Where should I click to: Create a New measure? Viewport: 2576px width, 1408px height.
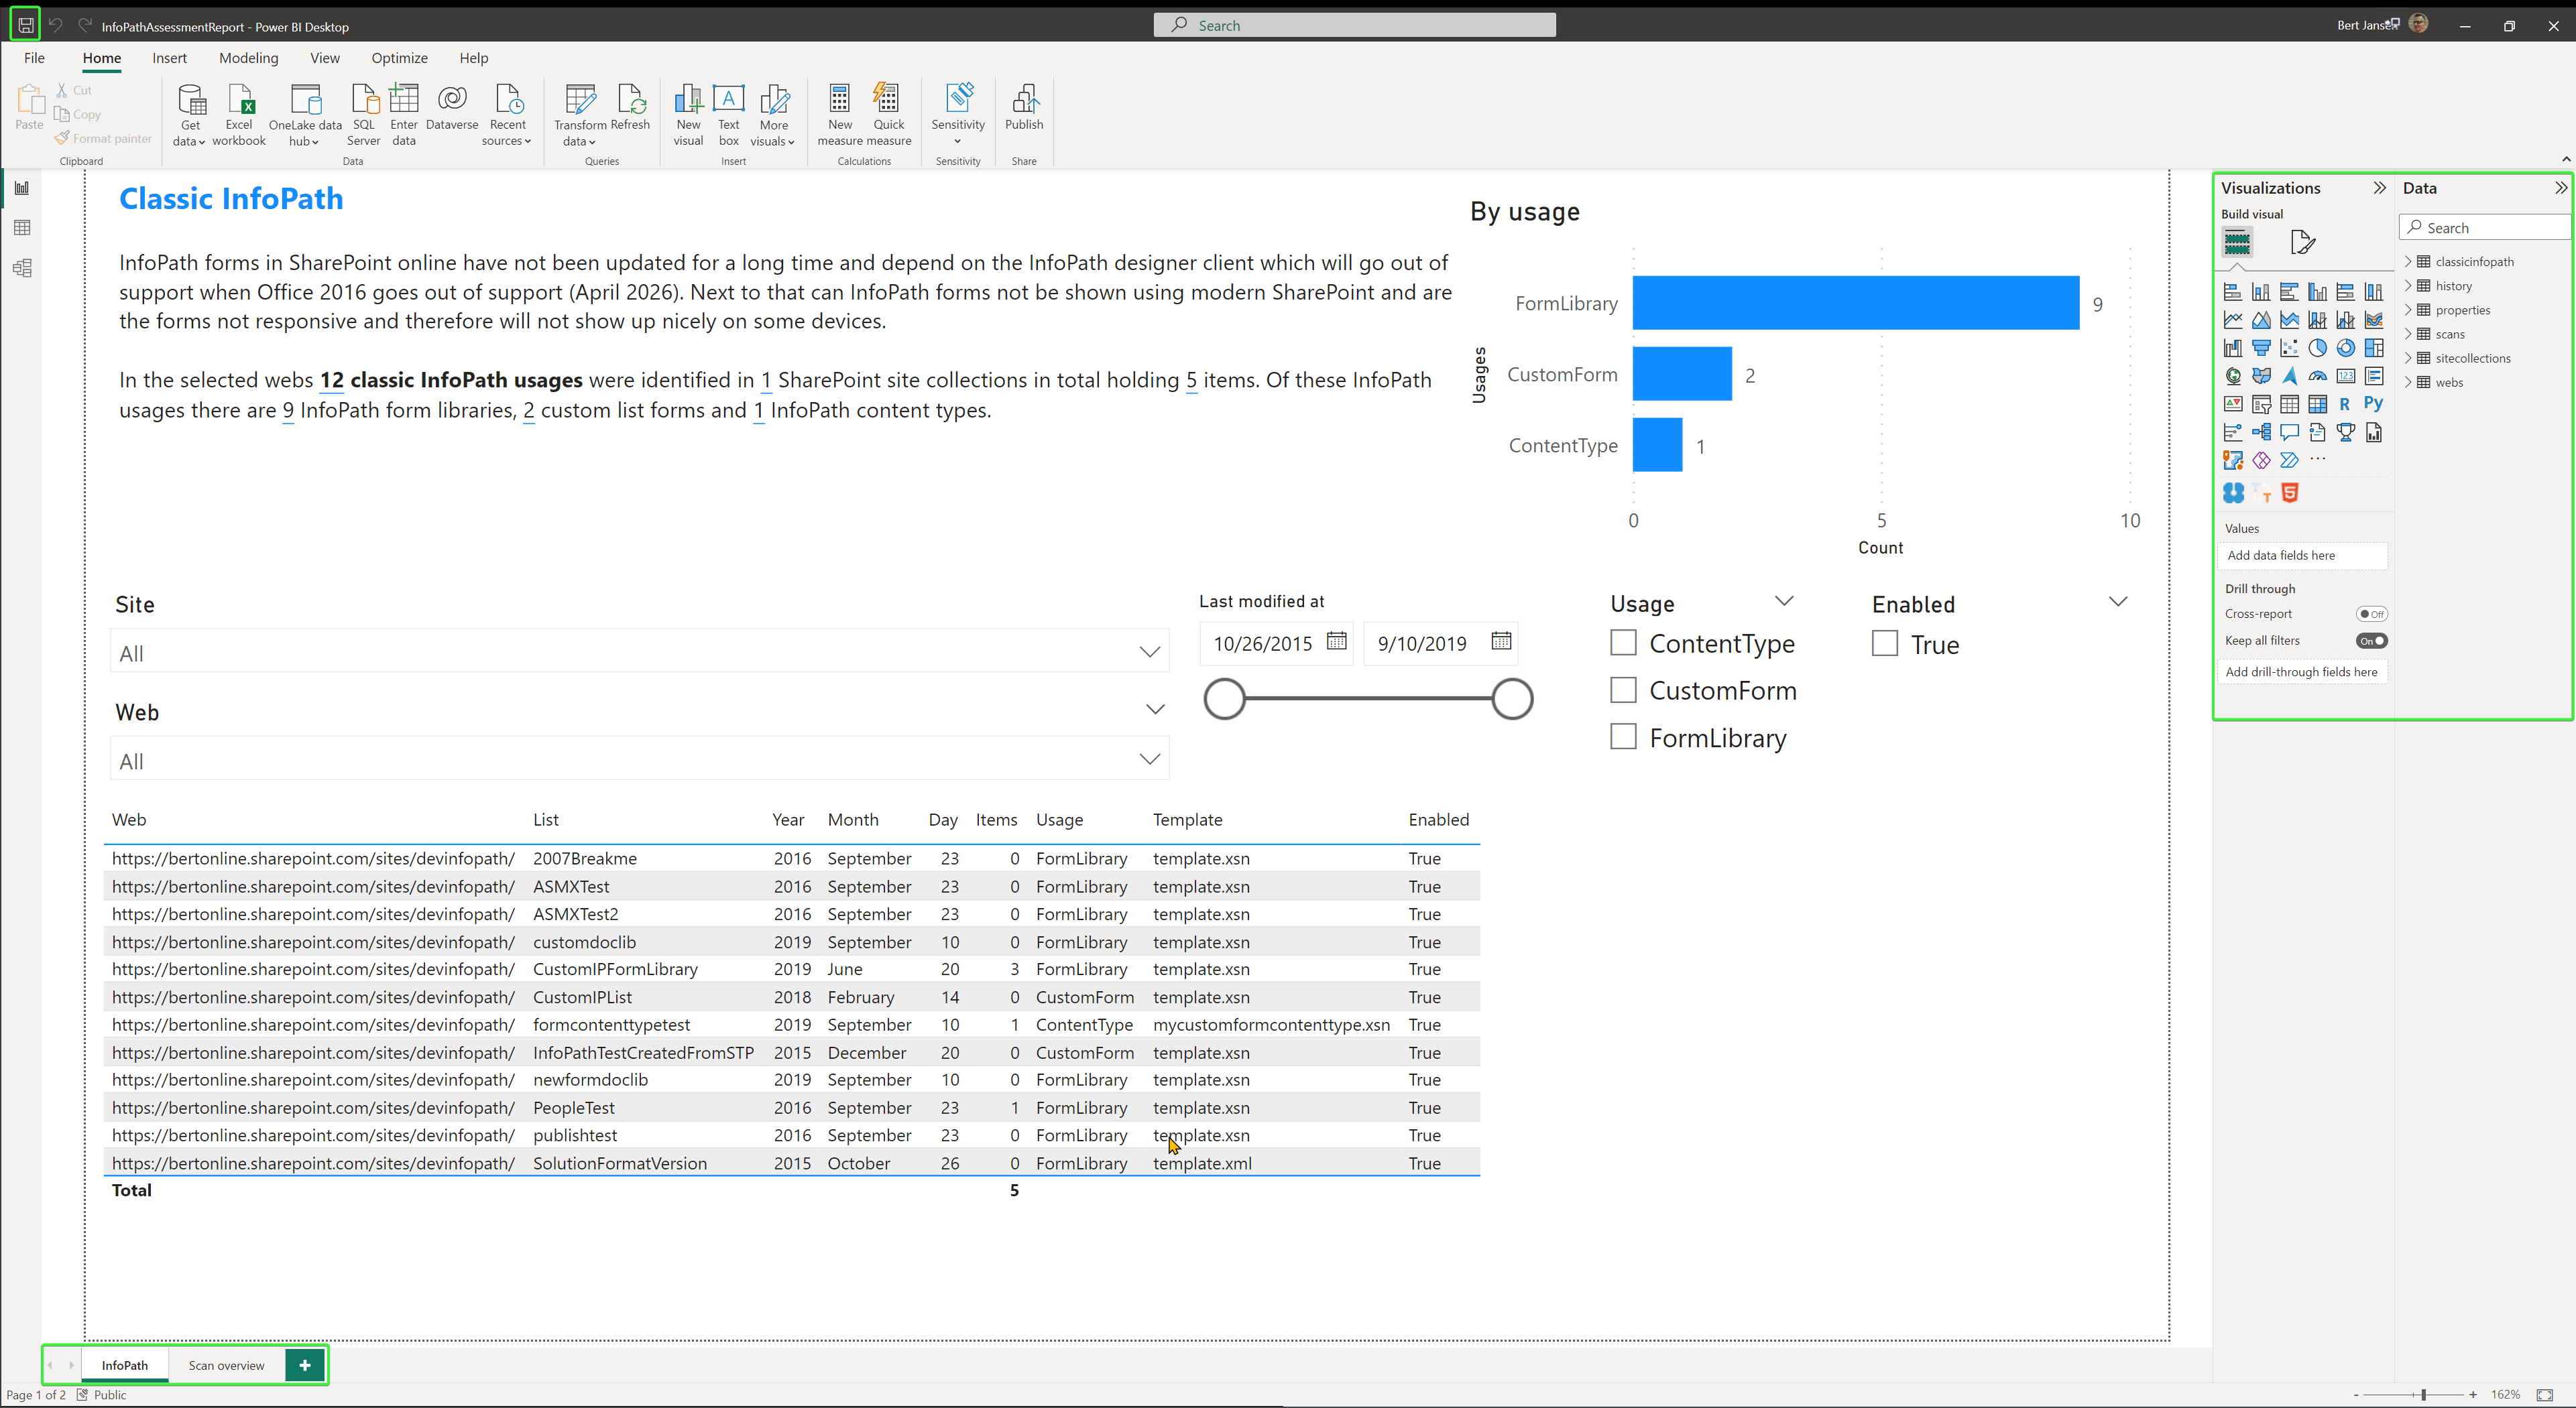click(x=840, y=114)
